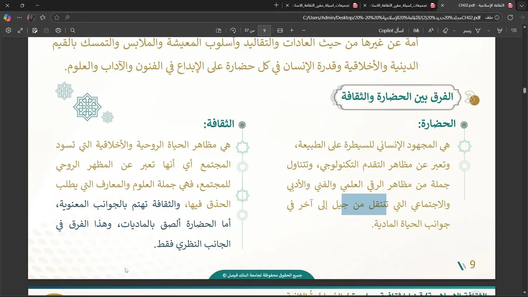This screenshot has width=528, height=297.
Task: Enter full screen mode for the PDF
Action: tap(20, 31)
